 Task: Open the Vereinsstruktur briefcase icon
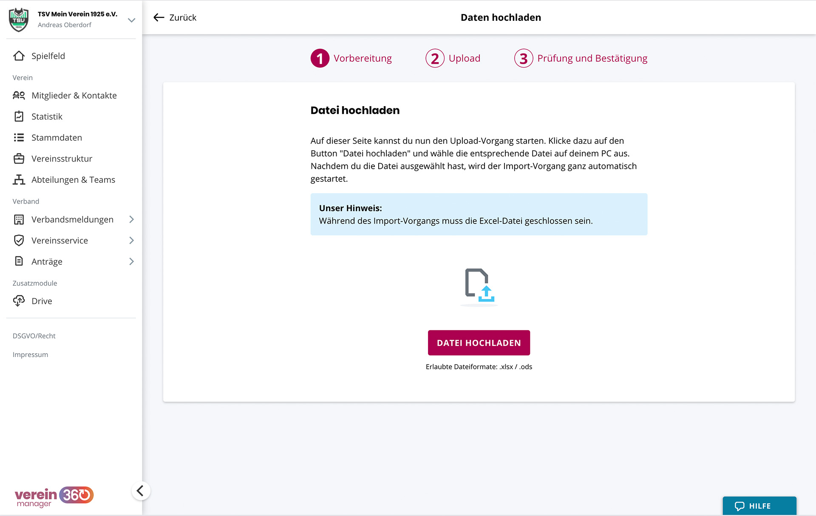click(19, 159)
